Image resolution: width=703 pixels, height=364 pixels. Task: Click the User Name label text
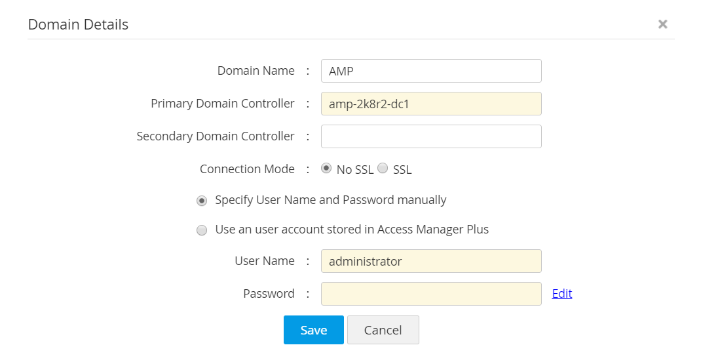point(264,261)
